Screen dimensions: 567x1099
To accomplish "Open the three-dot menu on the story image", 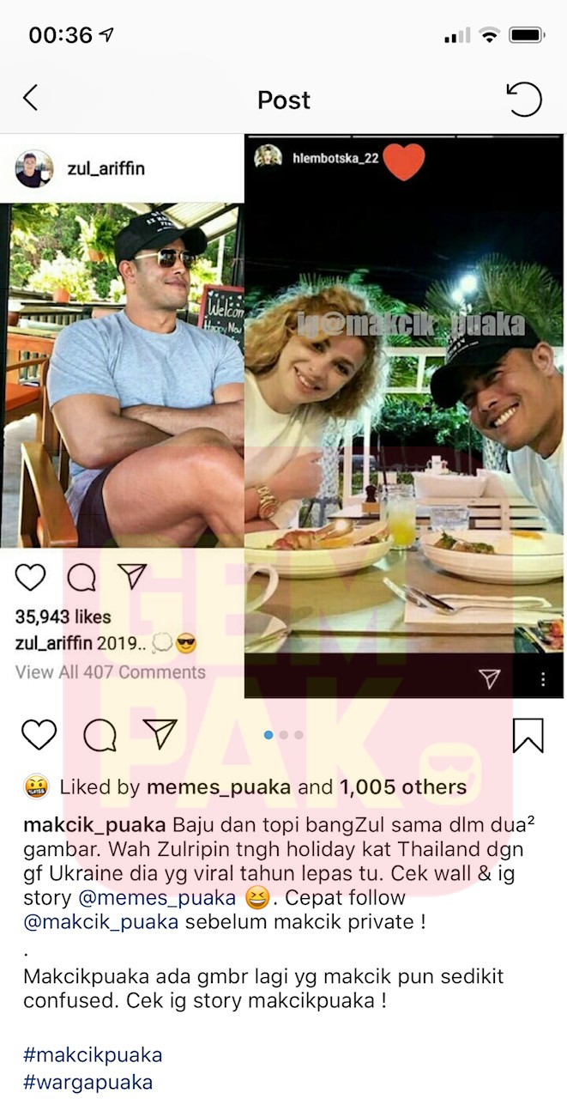I will coord(543,679).
